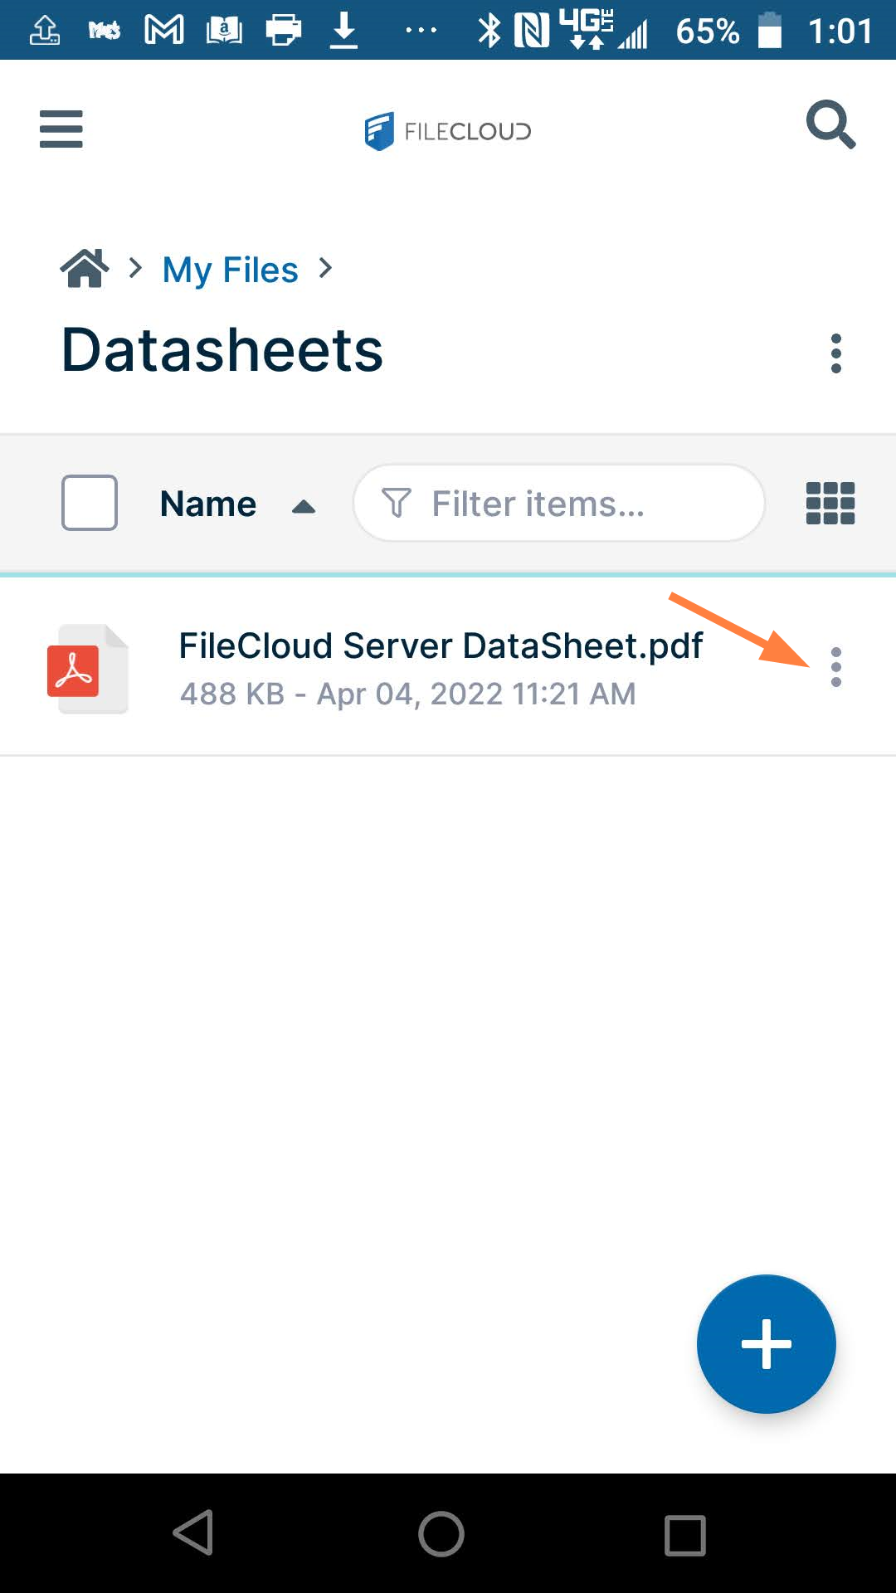
Task: Click the home breadcrumb icon
Action: [84, 267]
